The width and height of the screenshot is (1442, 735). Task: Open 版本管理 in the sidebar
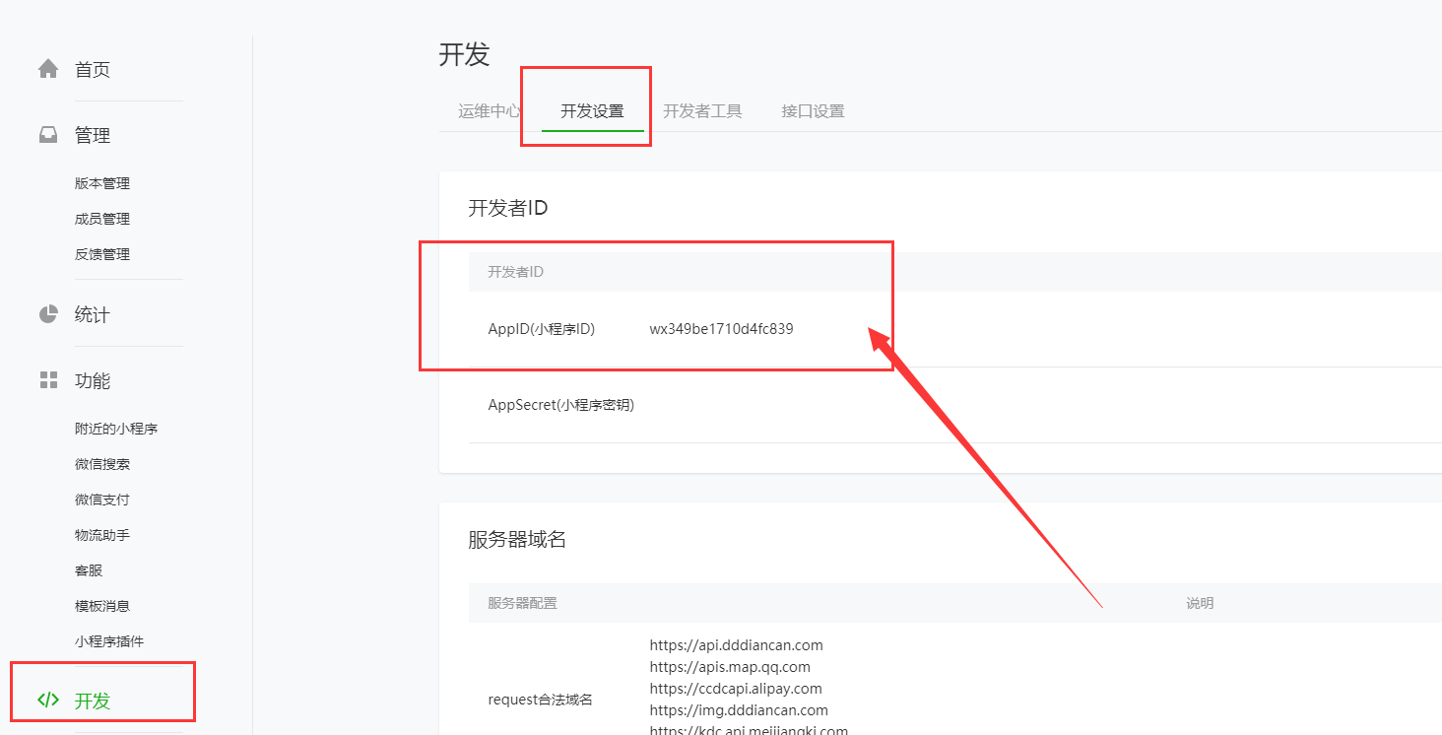[x=102, y=183]
